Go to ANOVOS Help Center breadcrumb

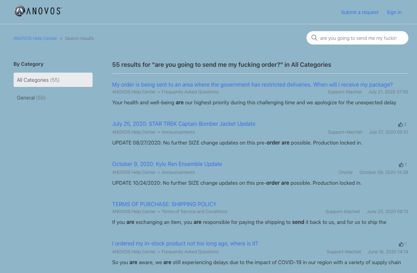[35, 38]
